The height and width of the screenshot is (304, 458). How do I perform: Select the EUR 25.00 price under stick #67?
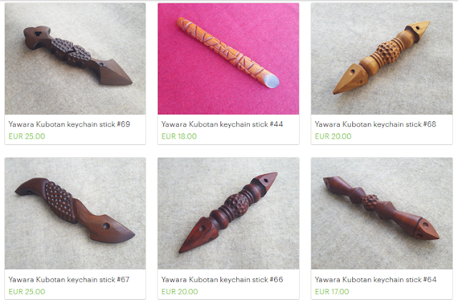point(27,291)
